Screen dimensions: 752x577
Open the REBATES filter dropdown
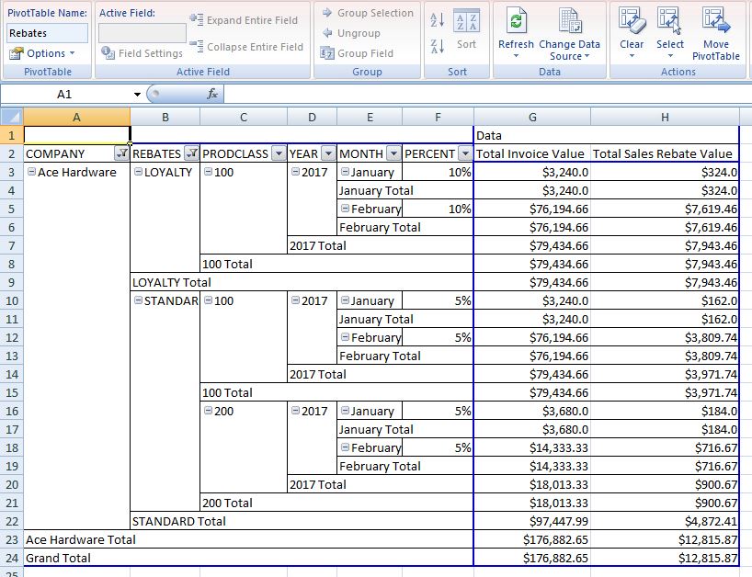(191, 153)
